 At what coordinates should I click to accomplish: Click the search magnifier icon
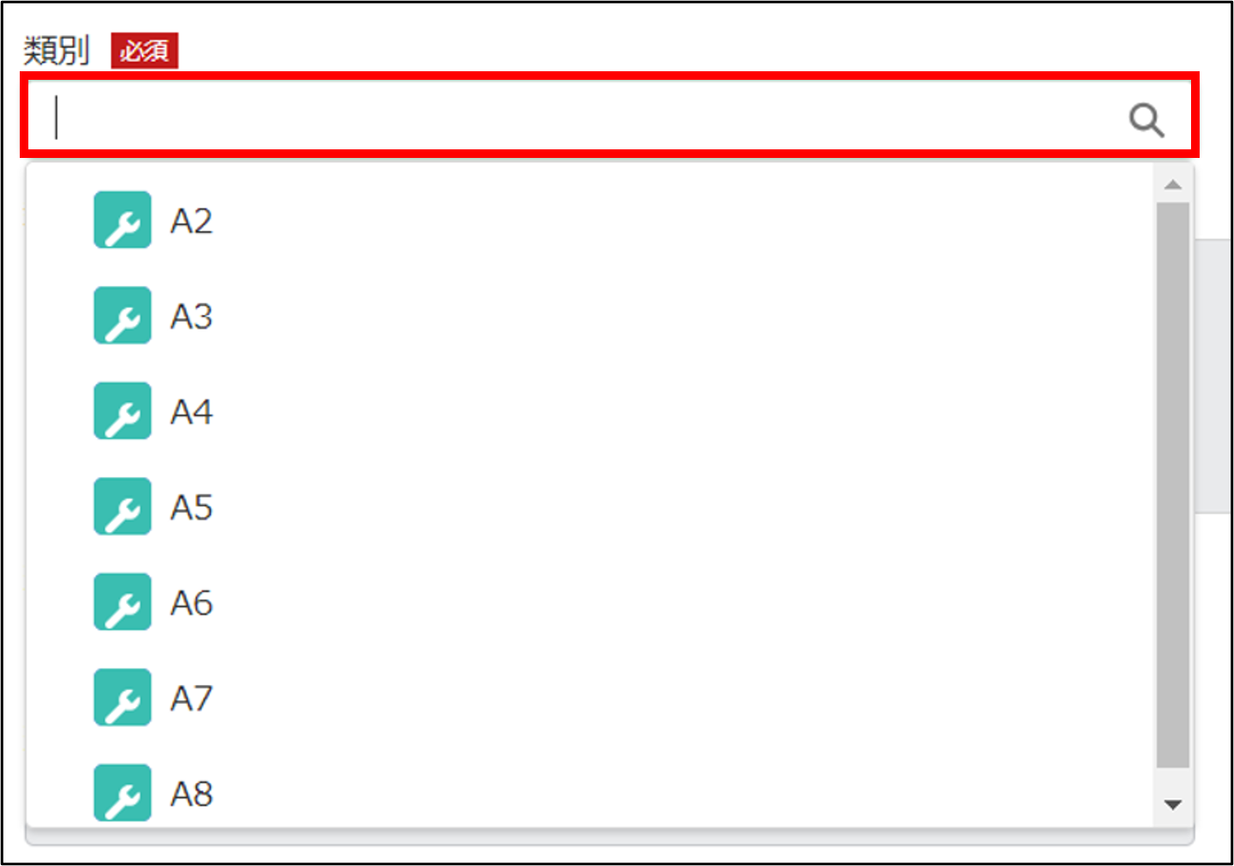click(x=1146, y=120)
